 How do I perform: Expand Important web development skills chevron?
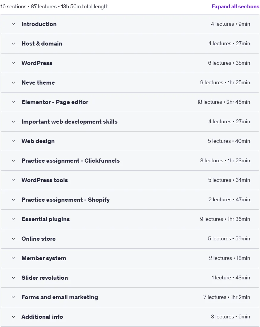point(14,122)
